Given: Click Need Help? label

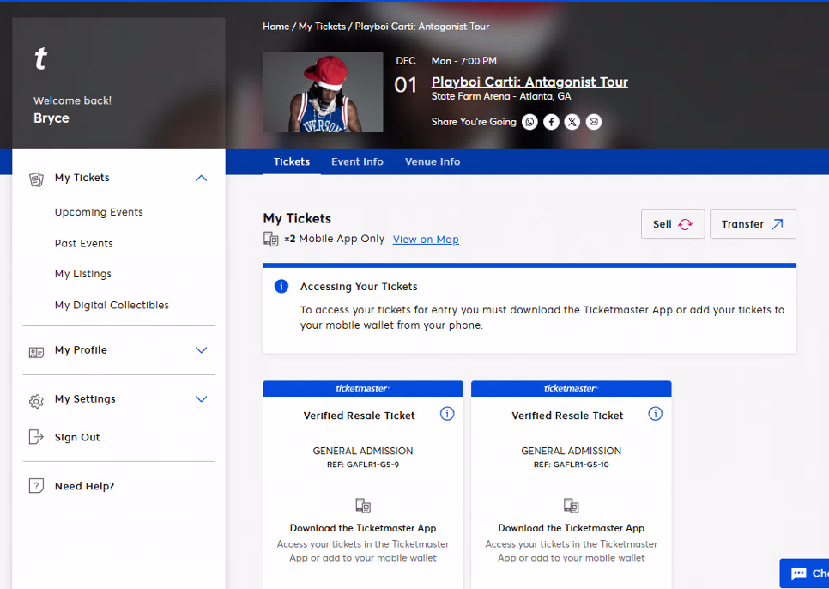Looking at the screenshot, I should pyautogui.click(x=84, y=486).
